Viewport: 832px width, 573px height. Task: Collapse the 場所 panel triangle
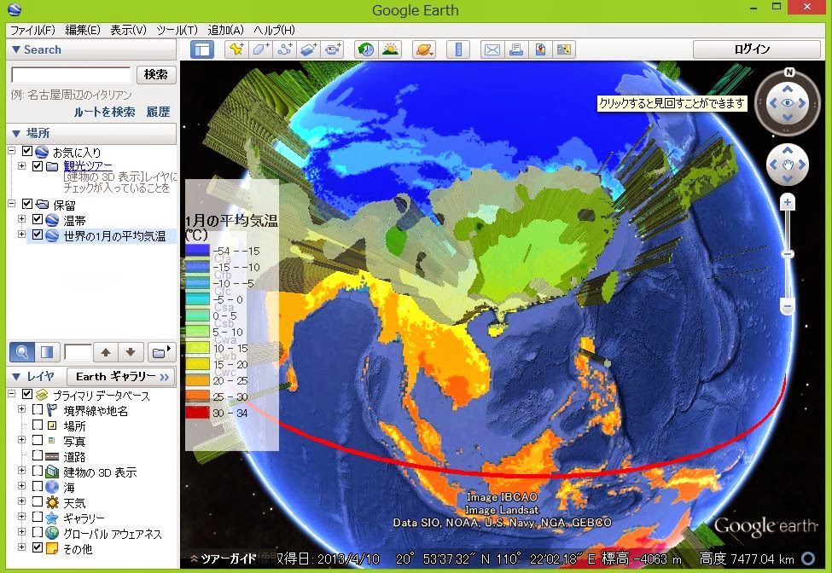pos(16,133)
